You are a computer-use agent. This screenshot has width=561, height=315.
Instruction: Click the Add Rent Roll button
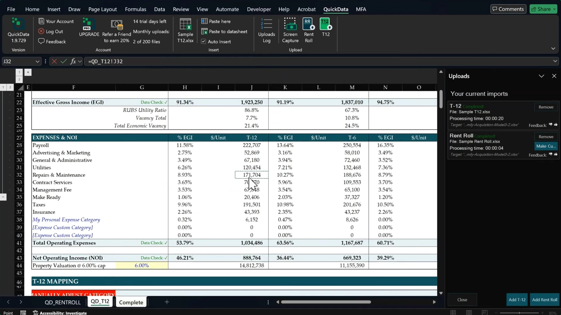pos(545,299)
